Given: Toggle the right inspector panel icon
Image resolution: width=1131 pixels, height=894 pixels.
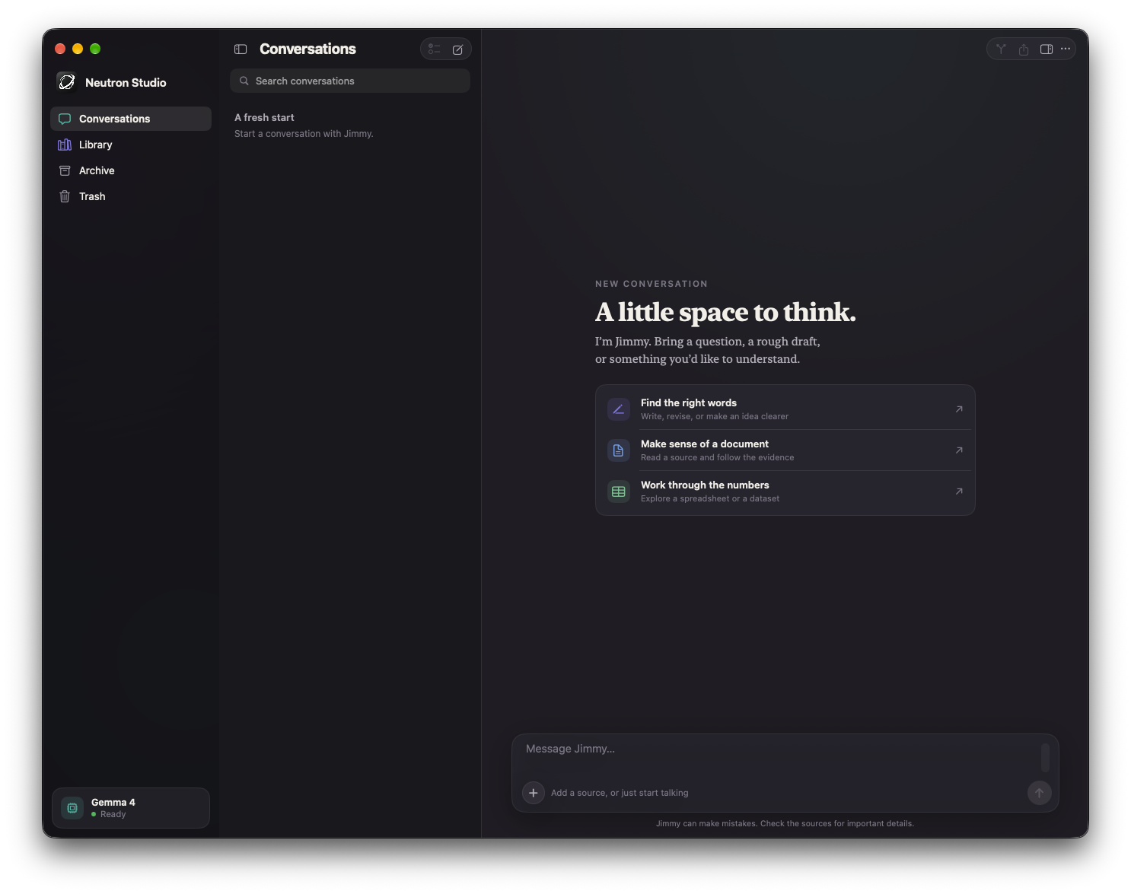Looking at the screenshot, I should coord(1047,49).
